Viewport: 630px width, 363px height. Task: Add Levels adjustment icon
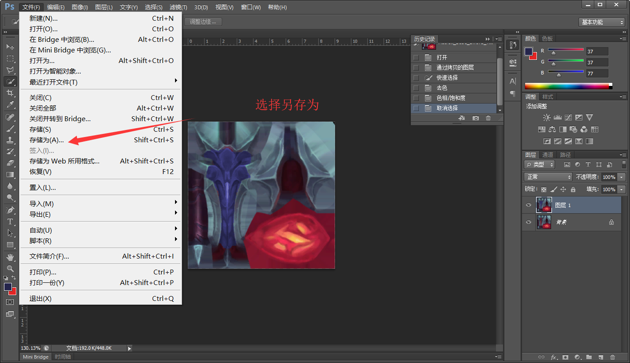tap(557, 118)
